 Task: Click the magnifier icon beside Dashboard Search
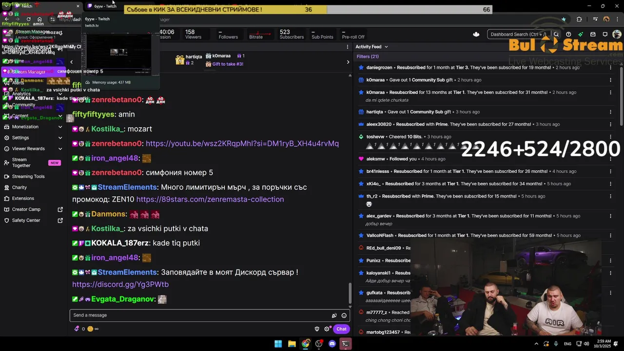pyautogui.click(x=556, y=35)
